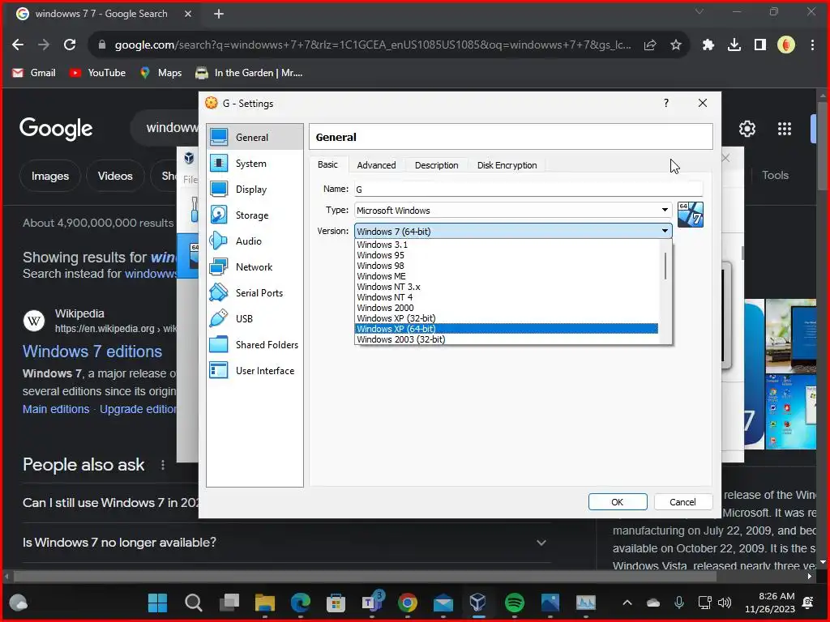This screenshot has width=830, height=622.
Task: Open the Type dropdown showing Microsoft Windows
Action: tap(513, 210)
